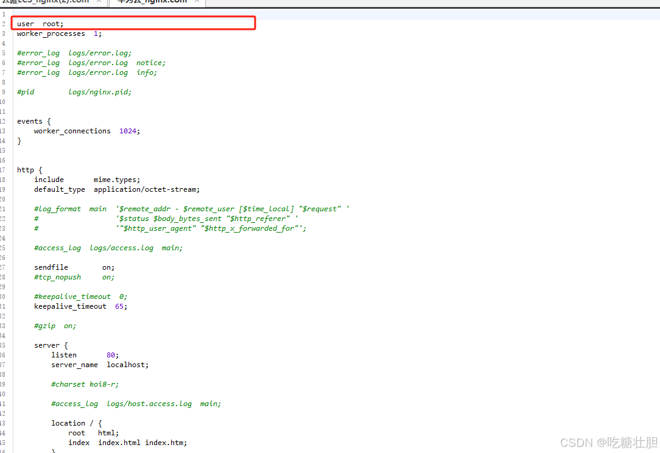Select the '#error_log logs/error.log;' comment without level
The height and width of the screenshot is (453, 660).
[74, 53]
